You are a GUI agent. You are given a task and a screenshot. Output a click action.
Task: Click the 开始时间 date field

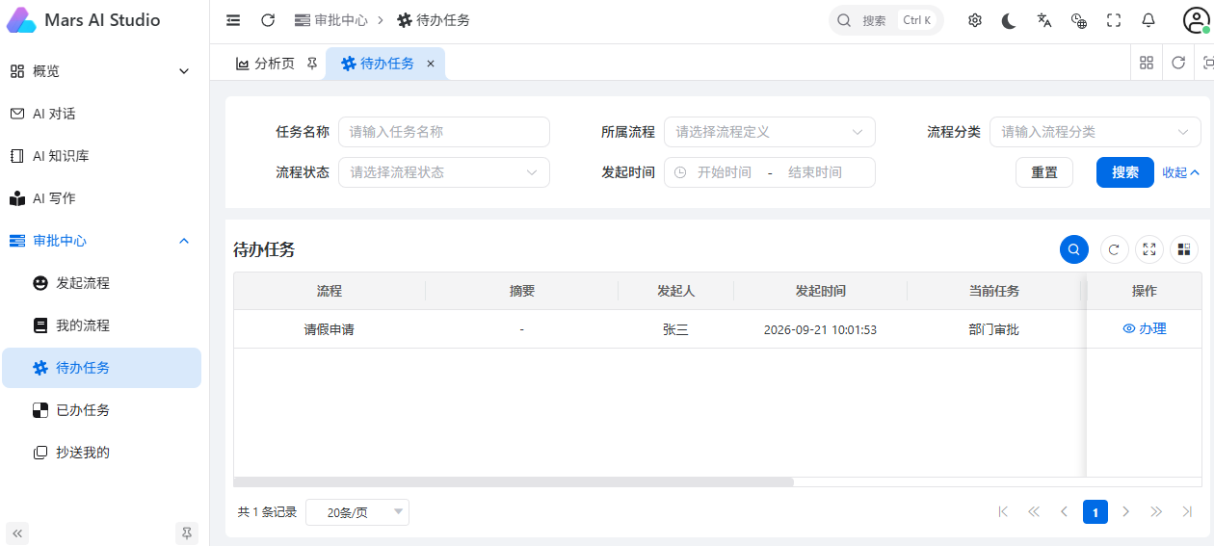[724, 172]
